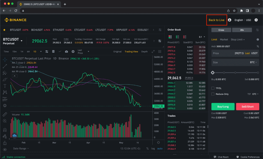Open ticker bar filter settings
Image resolution: width=263 pixels, height=159 pixels.
pos(160,30)
